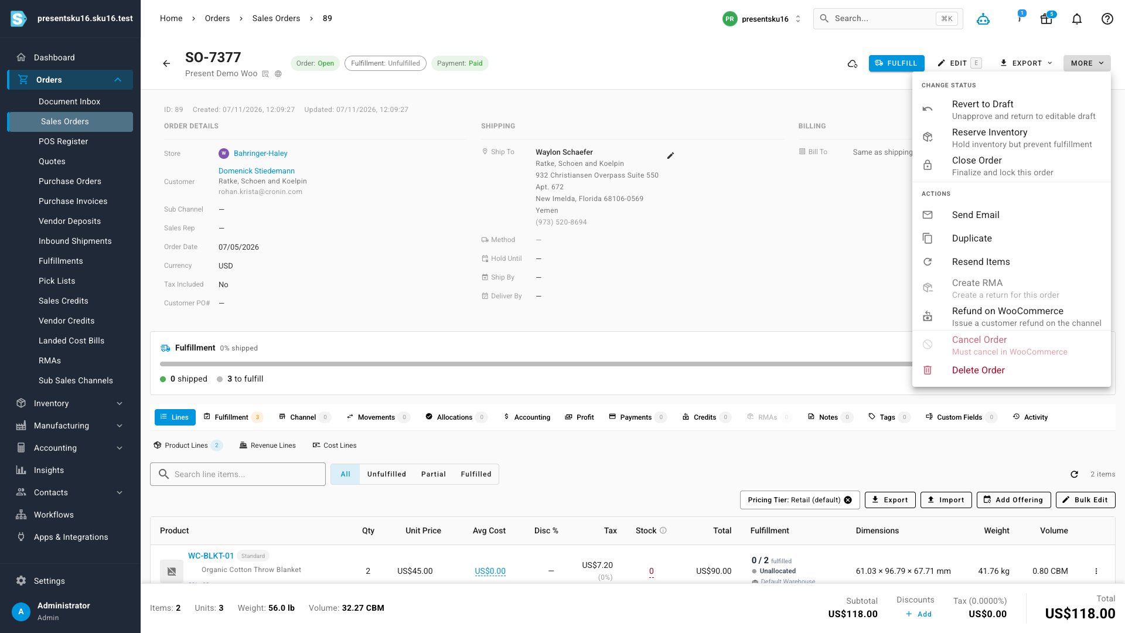Screen dimensions: 1125x633
Task: Close the MORE dropdown menu
Action: [x=1087, y=63]
